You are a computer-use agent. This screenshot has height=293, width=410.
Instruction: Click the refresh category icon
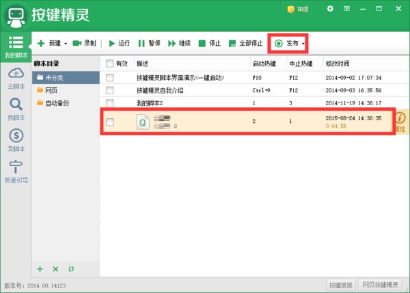point(71,270)
